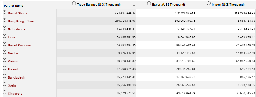Screen dimensions: 256x97
Task: Follow the Poland partner link
Action: click(13, 69)
